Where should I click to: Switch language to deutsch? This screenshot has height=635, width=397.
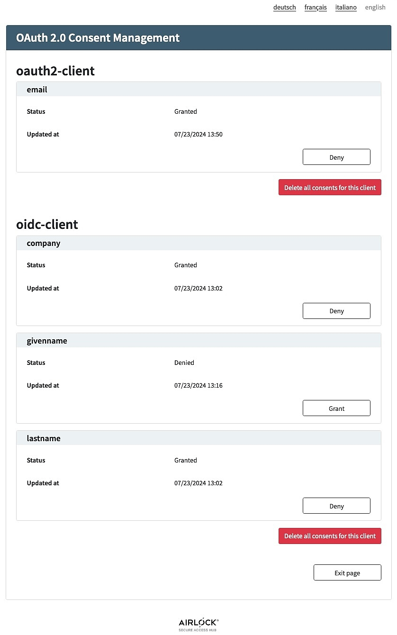(284, 7)
